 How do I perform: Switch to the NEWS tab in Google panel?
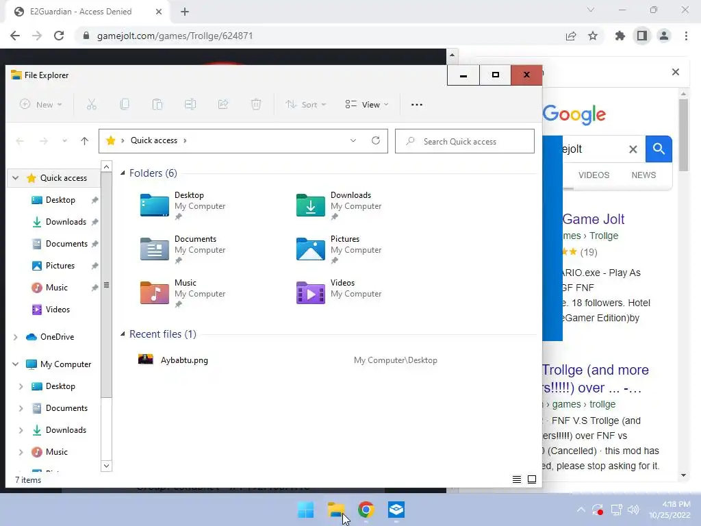(x=643, y=175)
